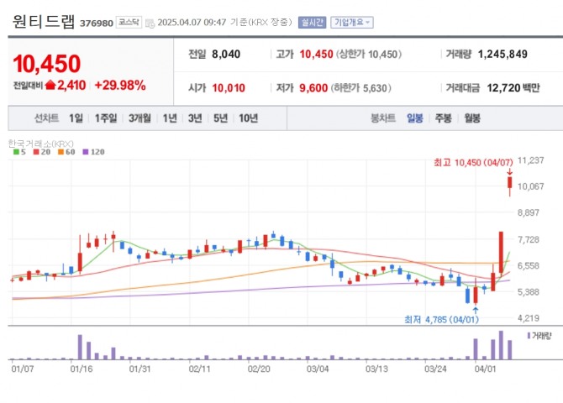Open the 기업개요 dropdown
This screenshot has width=563, height=403.
[352, 23]
